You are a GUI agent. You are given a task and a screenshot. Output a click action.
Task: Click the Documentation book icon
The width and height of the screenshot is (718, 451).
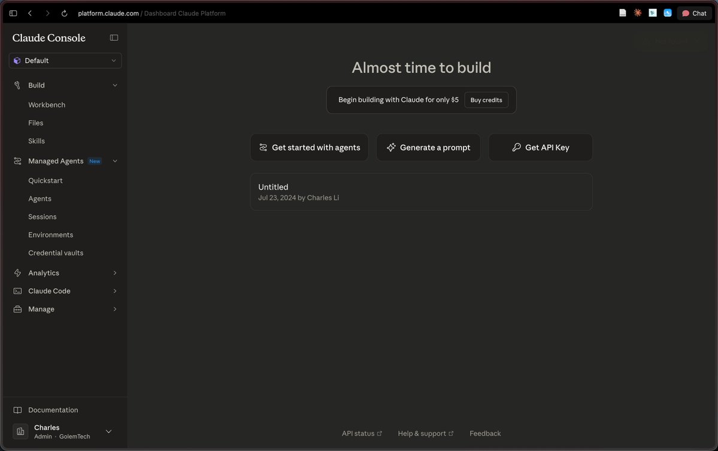[17, 410]
